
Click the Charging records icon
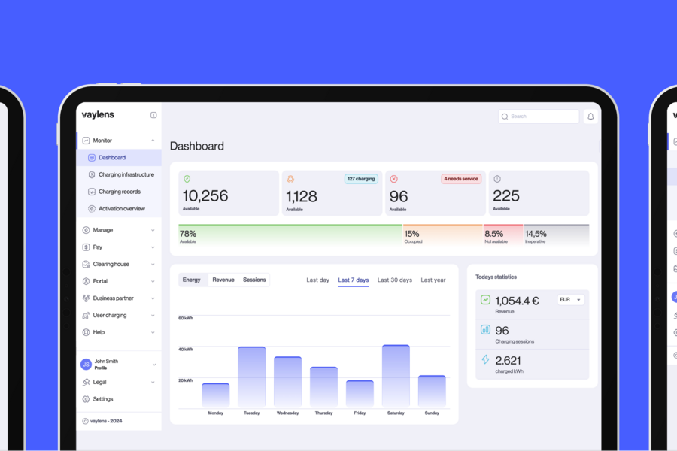point(92,192)
